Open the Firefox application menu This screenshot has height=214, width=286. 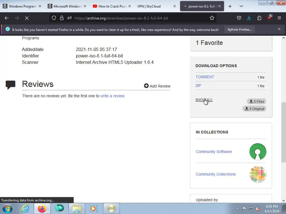279,18
